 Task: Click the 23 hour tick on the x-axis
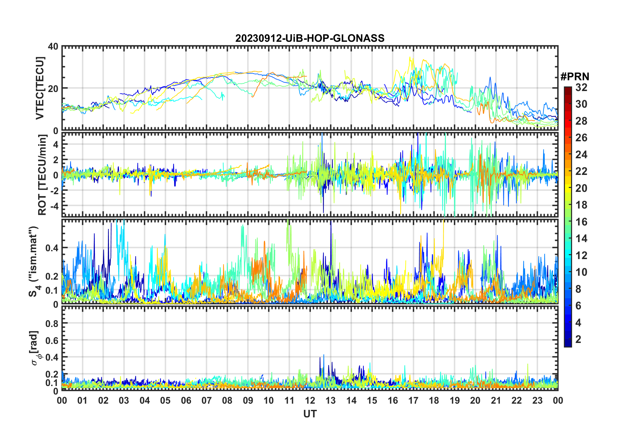pyautogui.click(x=537, y=400)
